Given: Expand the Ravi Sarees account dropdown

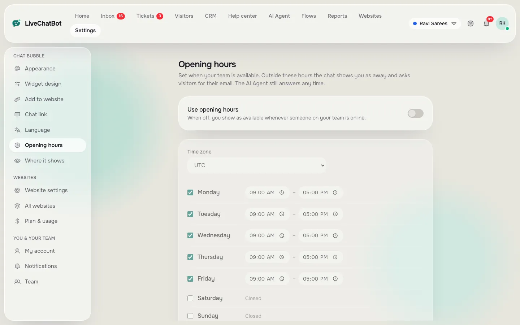Looking at the screenshot, I should pyautogui.click(x=435, y=23).
